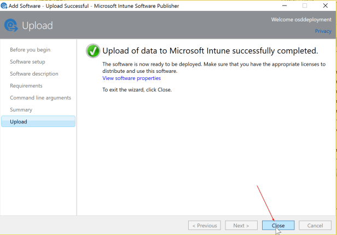337x235 pixels.
Task: Open the View software properties link
Action: click(131, 78)
